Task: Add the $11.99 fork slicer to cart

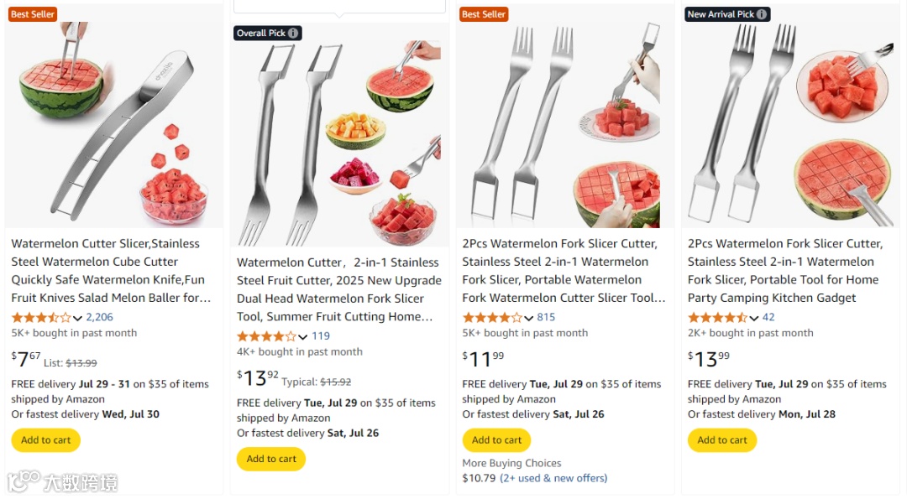Action: pyautogui.click(x=496, y=440)
